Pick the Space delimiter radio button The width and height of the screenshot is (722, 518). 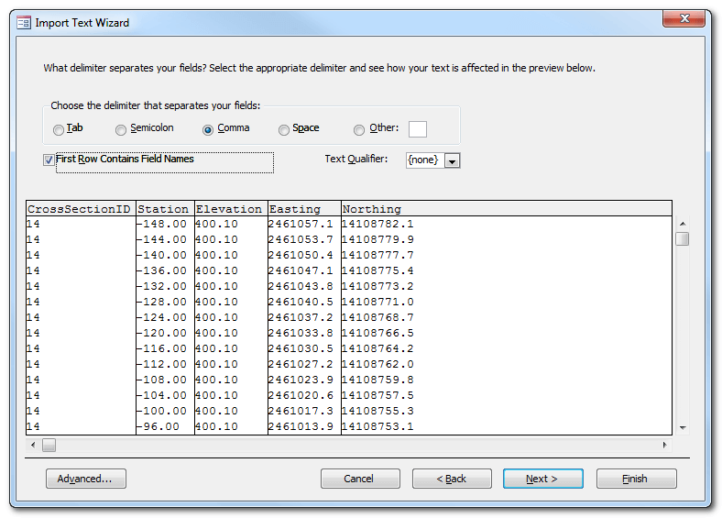(284, 129)
